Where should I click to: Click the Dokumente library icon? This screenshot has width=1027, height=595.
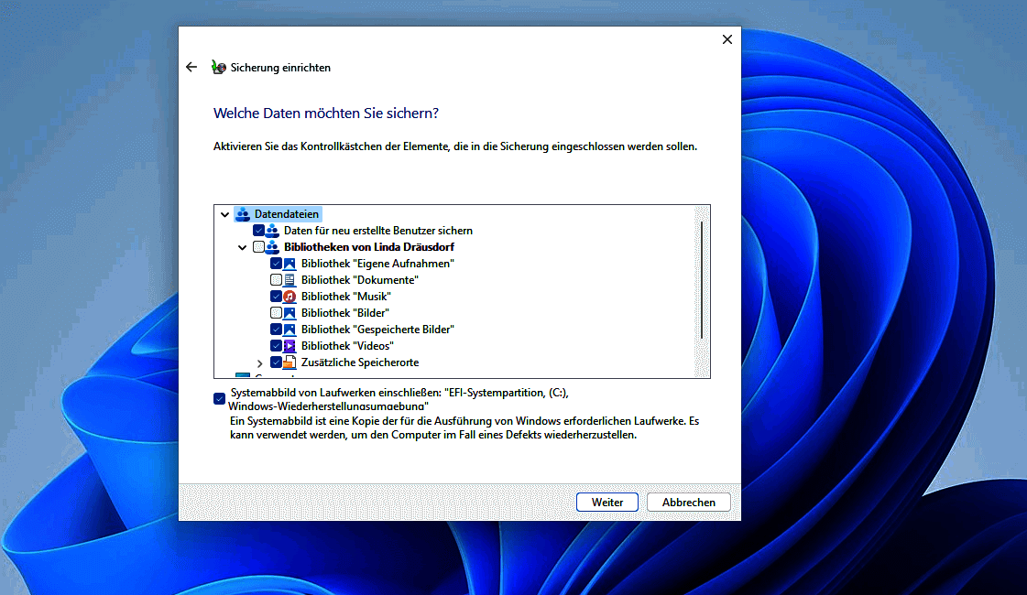(x=290, y=280)
